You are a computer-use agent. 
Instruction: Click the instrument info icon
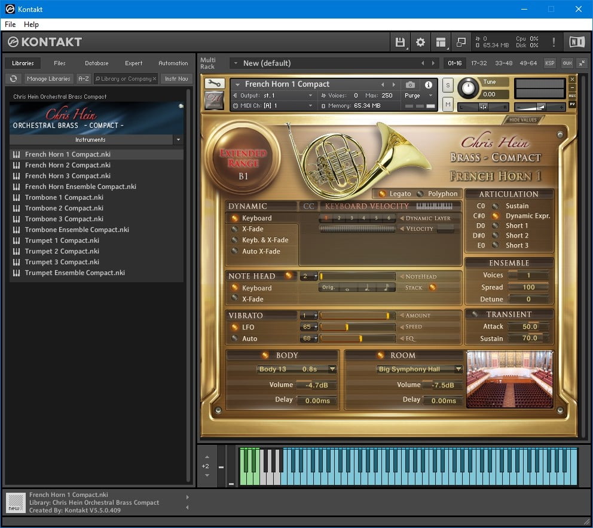tap(429, 85)
